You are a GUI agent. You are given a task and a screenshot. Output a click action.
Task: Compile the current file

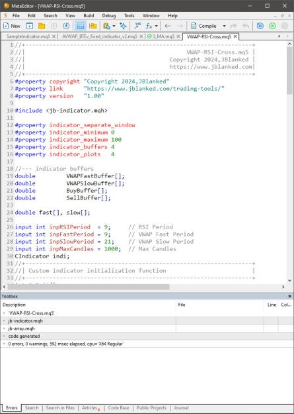203,26
